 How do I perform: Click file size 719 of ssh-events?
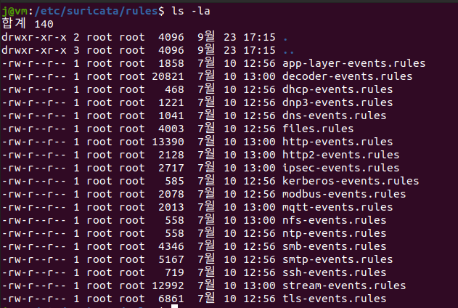(x=174, y=272)
